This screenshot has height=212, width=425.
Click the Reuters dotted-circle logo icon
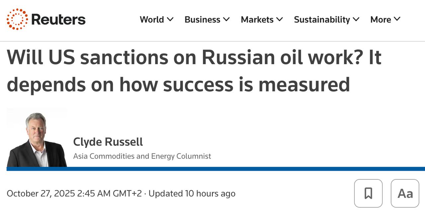(x=17, y=19)
